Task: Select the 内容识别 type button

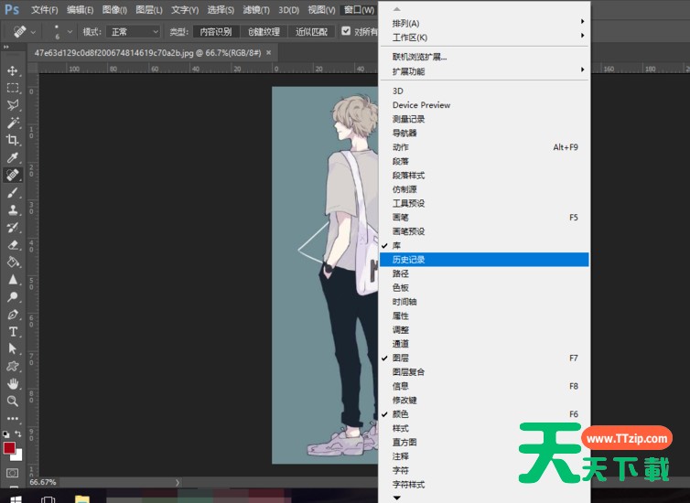Action: (216, 32)
